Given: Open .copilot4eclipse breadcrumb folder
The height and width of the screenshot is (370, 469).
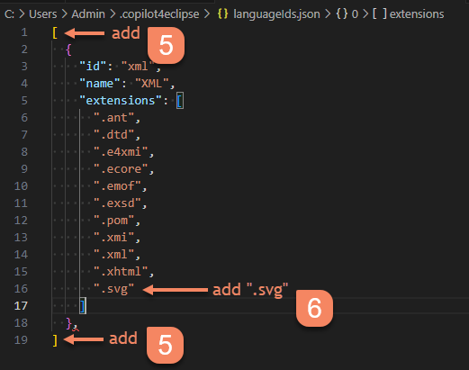Looking at the screenshot, I should tap(159, 14).
